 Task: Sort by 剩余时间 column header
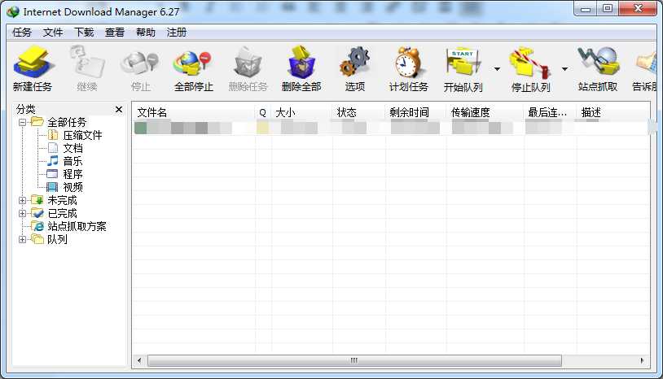[x=415, y=112]
